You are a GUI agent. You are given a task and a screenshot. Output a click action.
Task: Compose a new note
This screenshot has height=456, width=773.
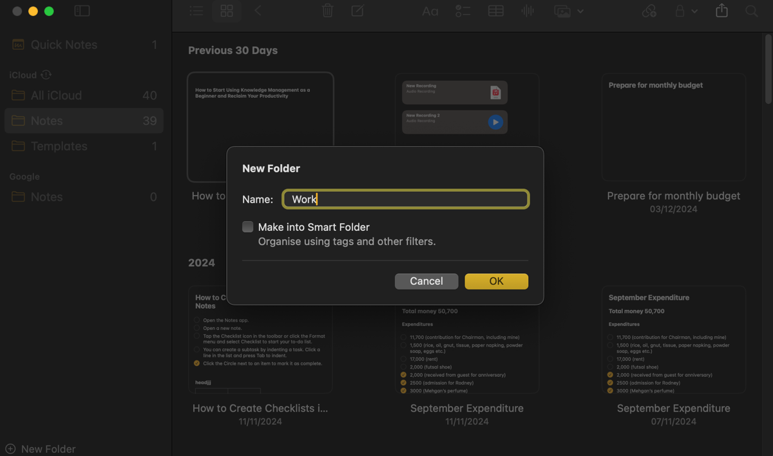point(358,11)
